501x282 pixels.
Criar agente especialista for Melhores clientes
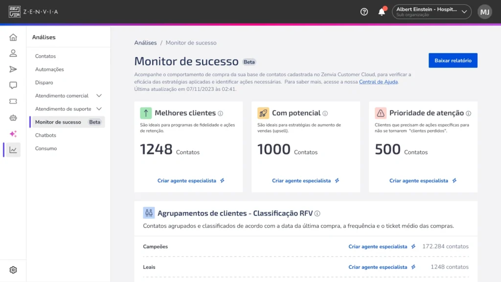coord(191,180)
